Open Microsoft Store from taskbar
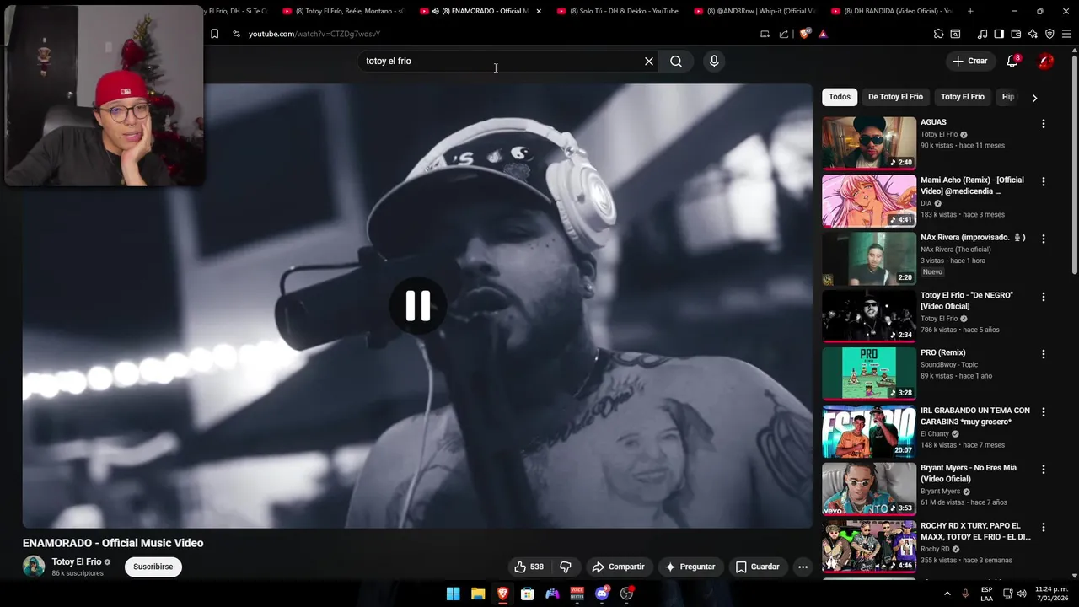 [528, 594]
